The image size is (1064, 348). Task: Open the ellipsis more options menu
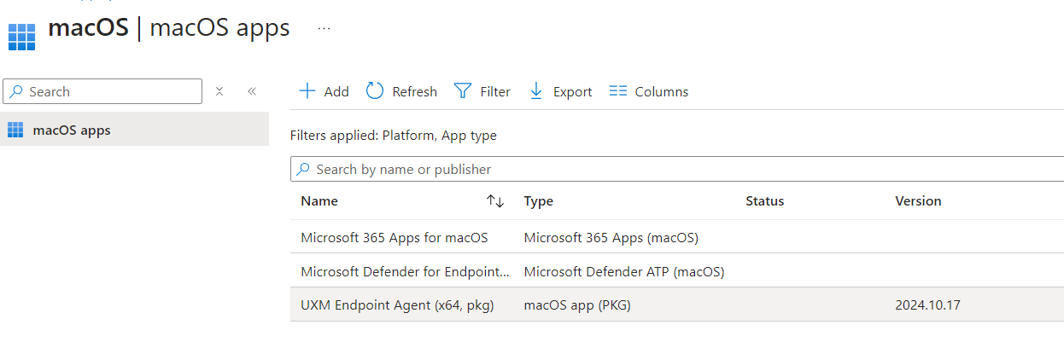point(324,28)
